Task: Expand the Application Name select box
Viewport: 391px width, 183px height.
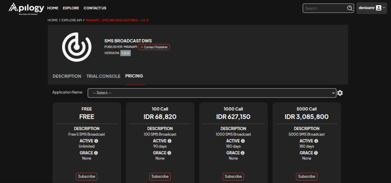Action: 212,93
